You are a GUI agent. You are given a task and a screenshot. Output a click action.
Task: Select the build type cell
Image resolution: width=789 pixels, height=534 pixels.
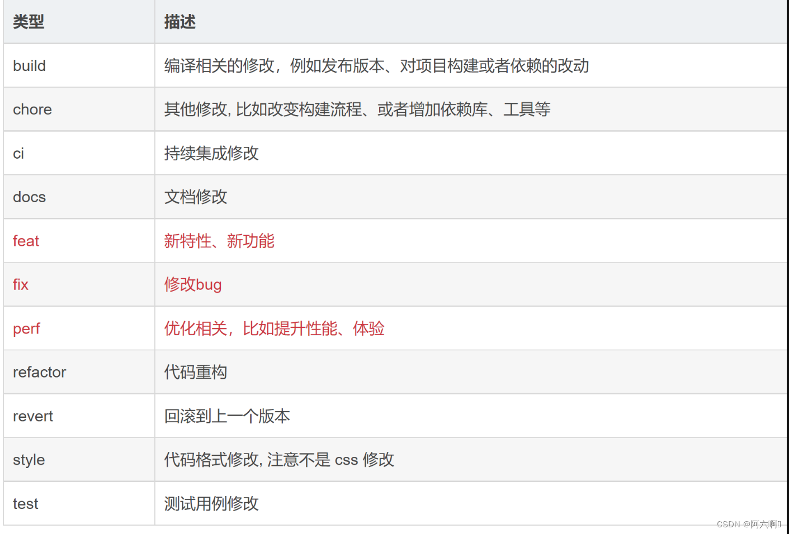click(x=29, y=65)
